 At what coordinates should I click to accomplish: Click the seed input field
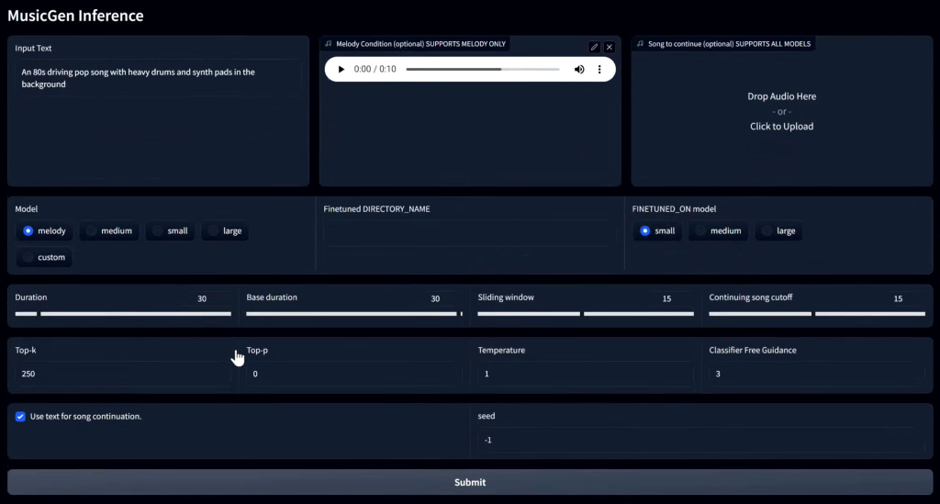(701, 440)
